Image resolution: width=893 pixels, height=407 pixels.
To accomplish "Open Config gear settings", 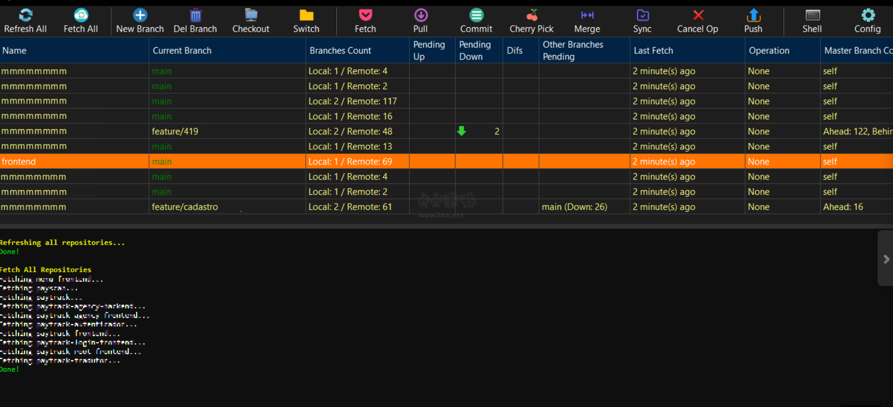I will pyautogui.click(x=867, y=15).
